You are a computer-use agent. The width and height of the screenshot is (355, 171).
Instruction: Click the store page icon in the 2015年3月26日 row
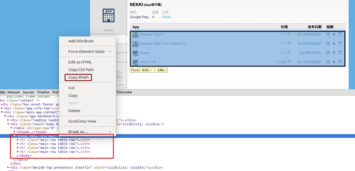pyautogui.click(x=340, y=43)
